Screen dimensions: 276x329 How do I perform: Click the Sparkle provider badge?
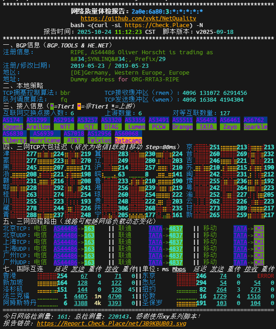(x=255, y=127)
